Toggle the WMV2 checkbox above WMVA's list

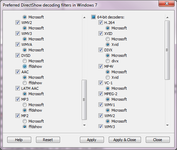[17, 23]
